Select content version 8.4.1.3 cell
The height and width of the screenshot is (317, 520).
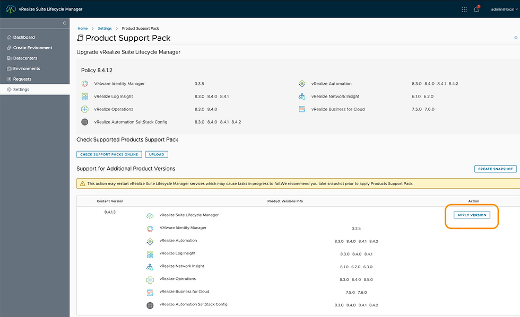(110, 212)
